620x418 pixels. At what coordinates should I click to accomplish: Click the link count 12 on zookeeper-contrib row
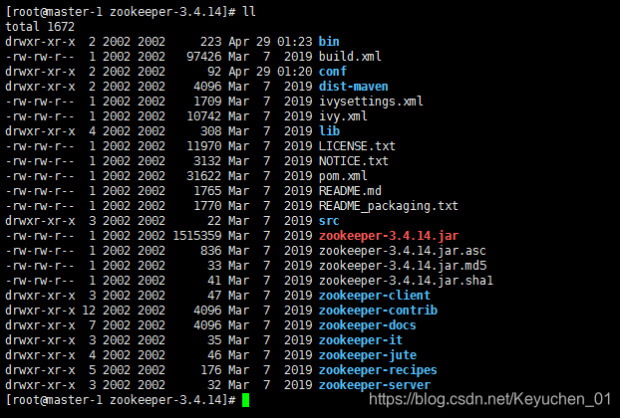click(89, 311)
